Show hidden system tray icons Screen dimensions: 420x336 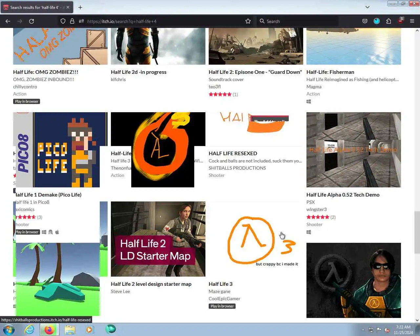(x=363, y=330)
